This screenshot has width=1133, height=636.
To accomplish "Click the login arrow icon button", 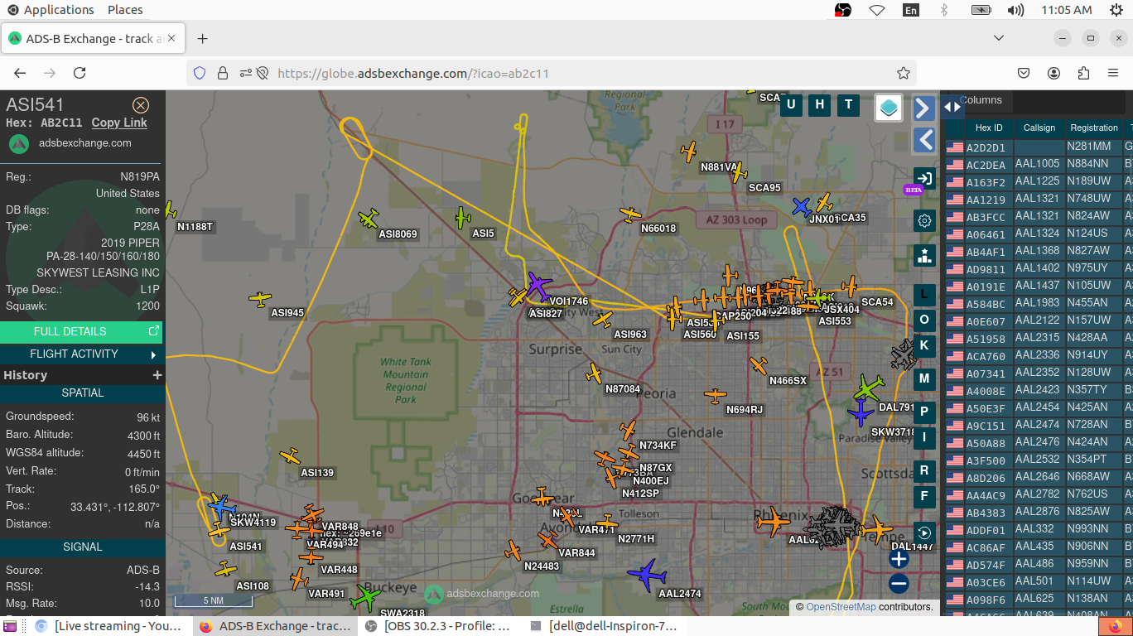I will point(924,178).
